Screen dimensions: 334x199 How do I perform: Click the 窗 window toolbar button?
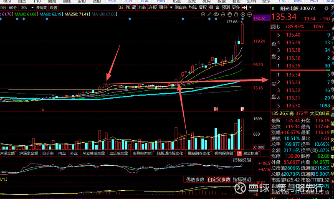(218, 7)
